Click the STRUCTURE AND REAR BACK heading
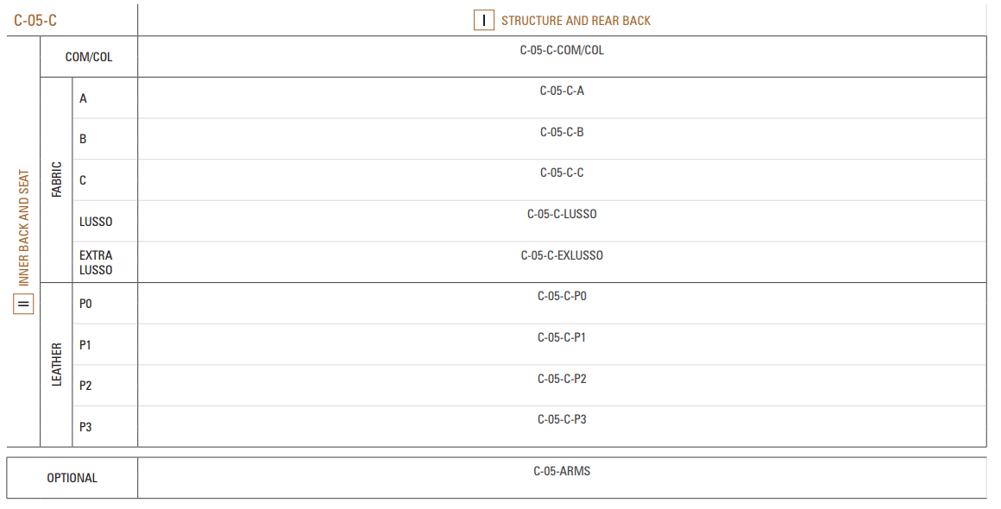 [576, 21]
